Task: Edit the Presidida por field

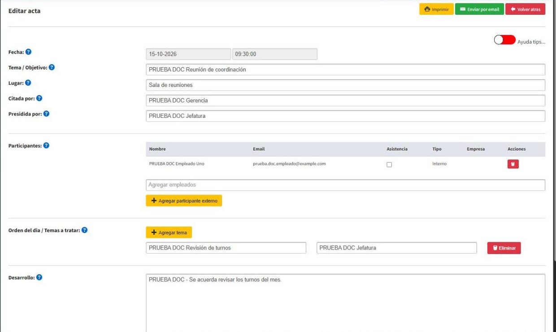Action: (346, 116)
